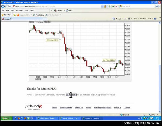Click the Home page icon
162x126 pixels.
pos(114,19)
